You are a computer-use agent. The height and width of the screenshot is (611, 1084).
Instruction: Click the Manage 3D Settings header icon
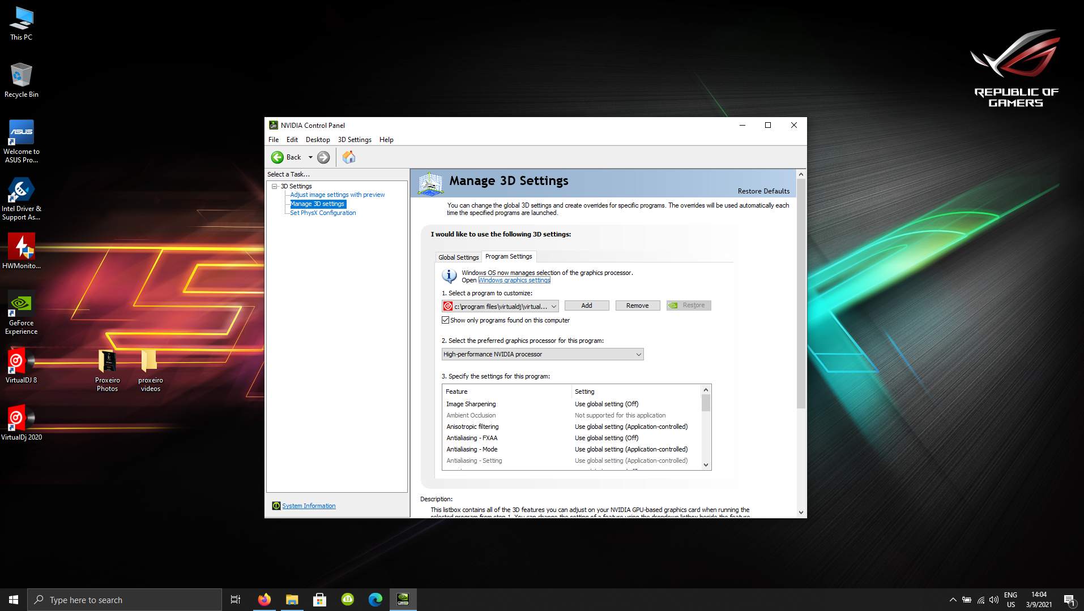[x=430, y=184]
